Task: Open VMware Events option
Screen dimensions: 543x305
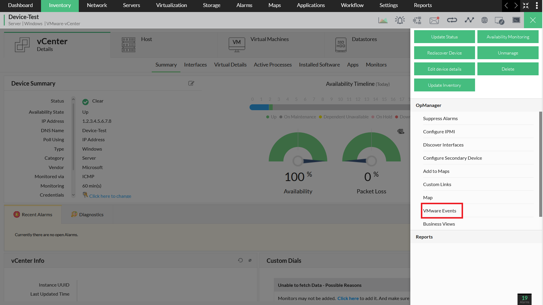Action: coord(478,211)
